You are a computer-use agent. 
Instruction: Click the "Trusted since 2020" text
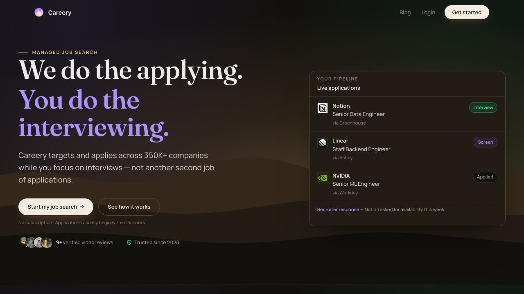pyautogui.click(x=157, y=243)
